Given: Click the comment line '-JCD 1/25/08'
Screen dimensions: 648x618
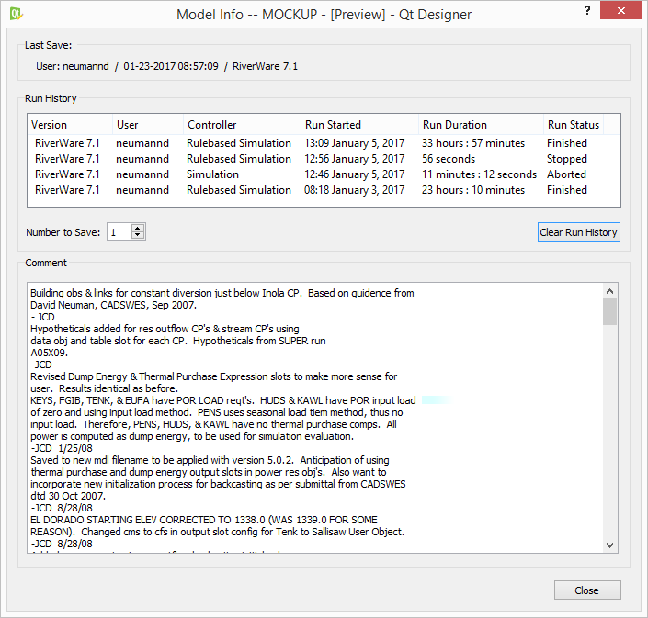Looking at the screenshot, I should (x=62, y=448).
